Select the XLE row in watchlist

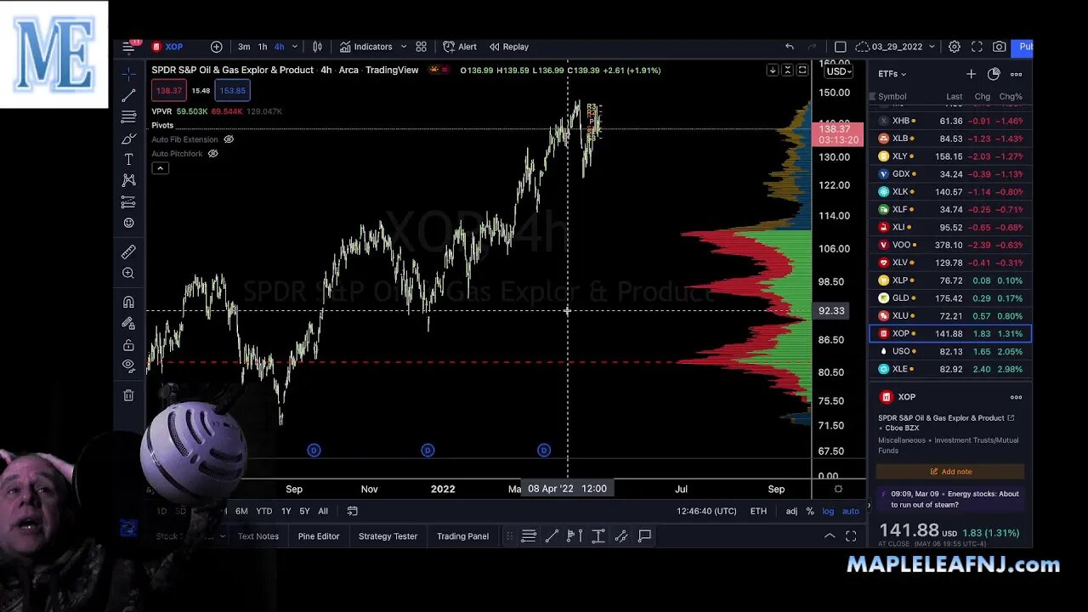coord(950,369)
